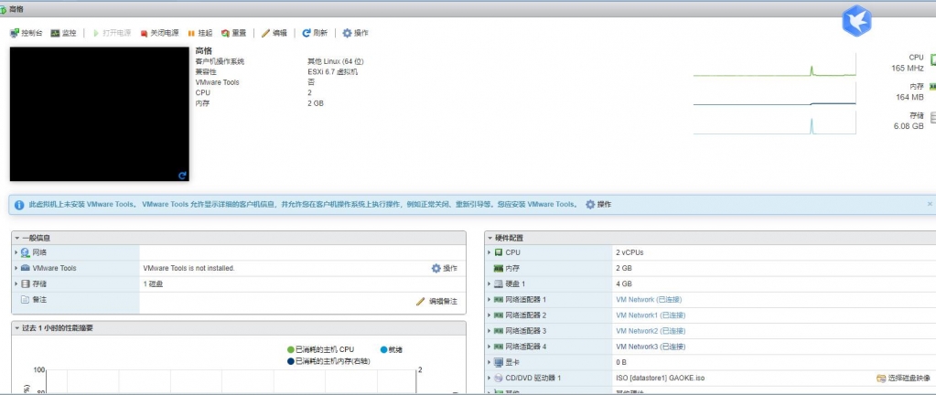Screen dimensions: 936x395
Task: Expand 网络适配器 2 row
Action: click(x=490, y=315)
